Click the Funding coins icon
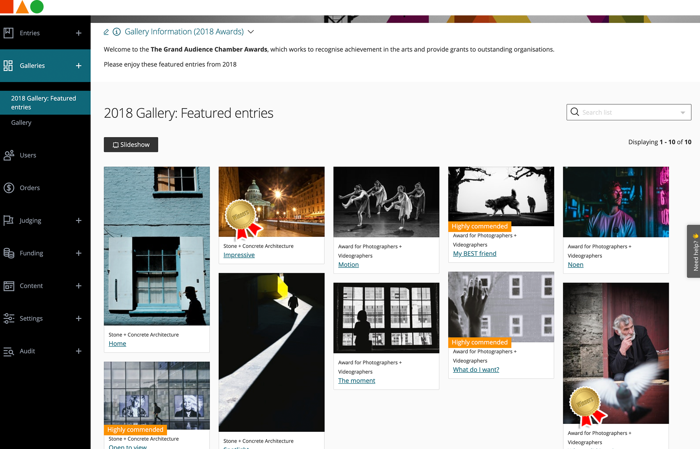The image size is (700, 449). (9, 253)
